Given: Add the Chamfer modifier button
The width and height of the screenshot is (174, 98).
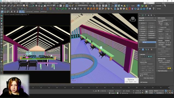Looking at the screenshot, I should [152, 32].
